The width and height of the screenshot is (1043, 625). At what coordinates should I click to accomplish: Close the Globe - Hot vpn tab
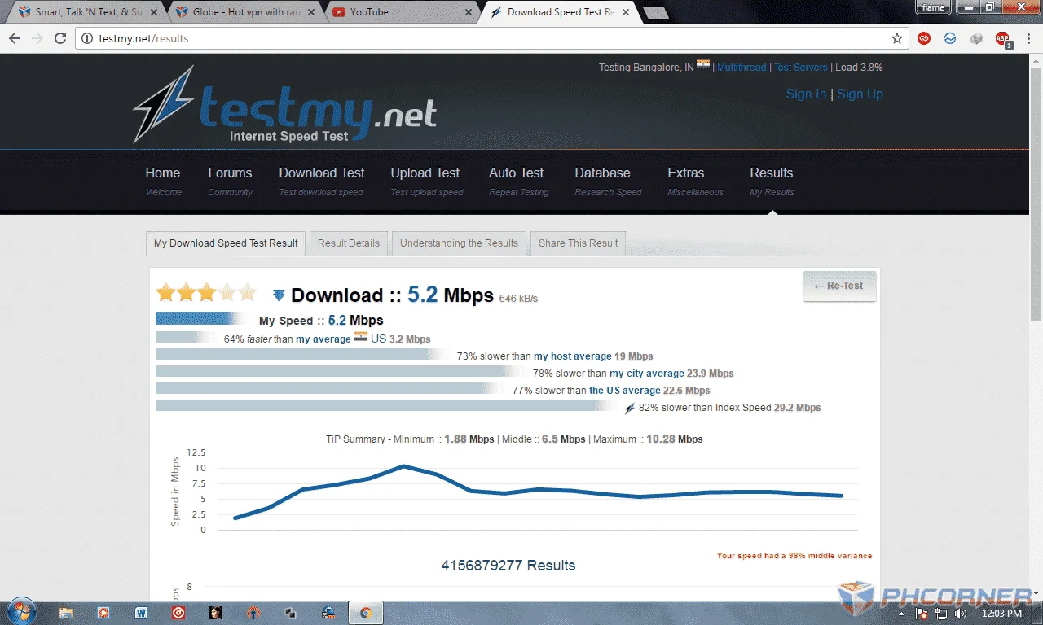point(311,12)
